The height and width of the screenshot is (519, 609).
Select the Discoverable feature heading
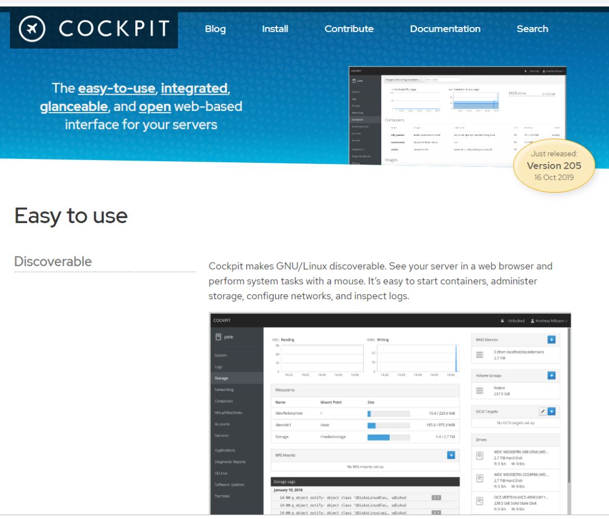tap(53, 261)
